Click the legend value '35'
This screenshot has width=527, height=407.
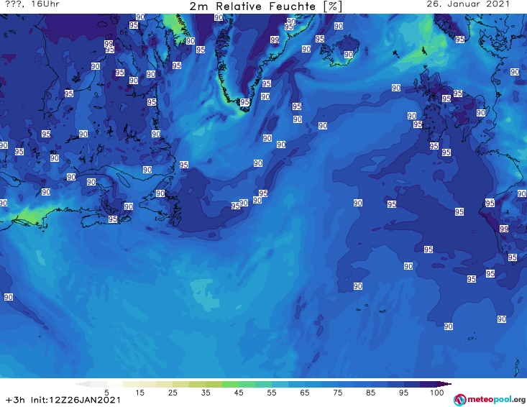click(x=206, y=393)
